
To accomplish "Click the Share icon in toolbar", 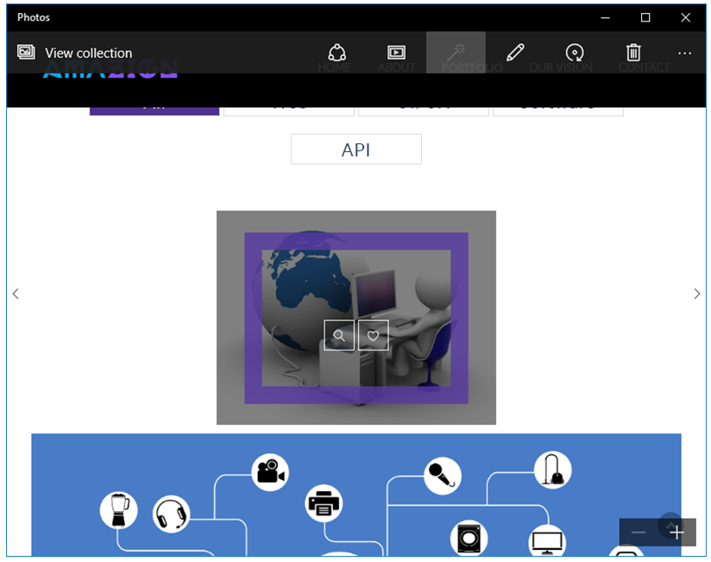I will coord(337,53).
